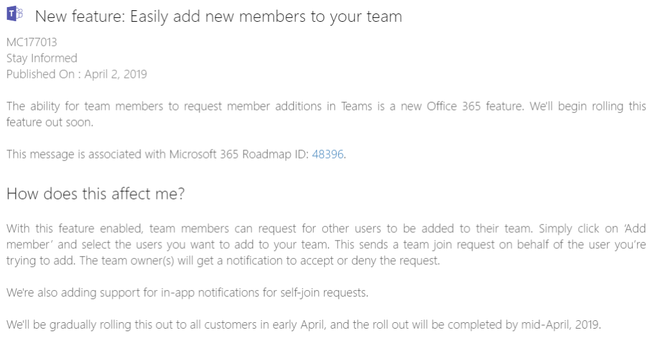Click the How does this affect me heading
This screenshot has width=657, height=344.
pyautogui.click(x=96, y=194)
